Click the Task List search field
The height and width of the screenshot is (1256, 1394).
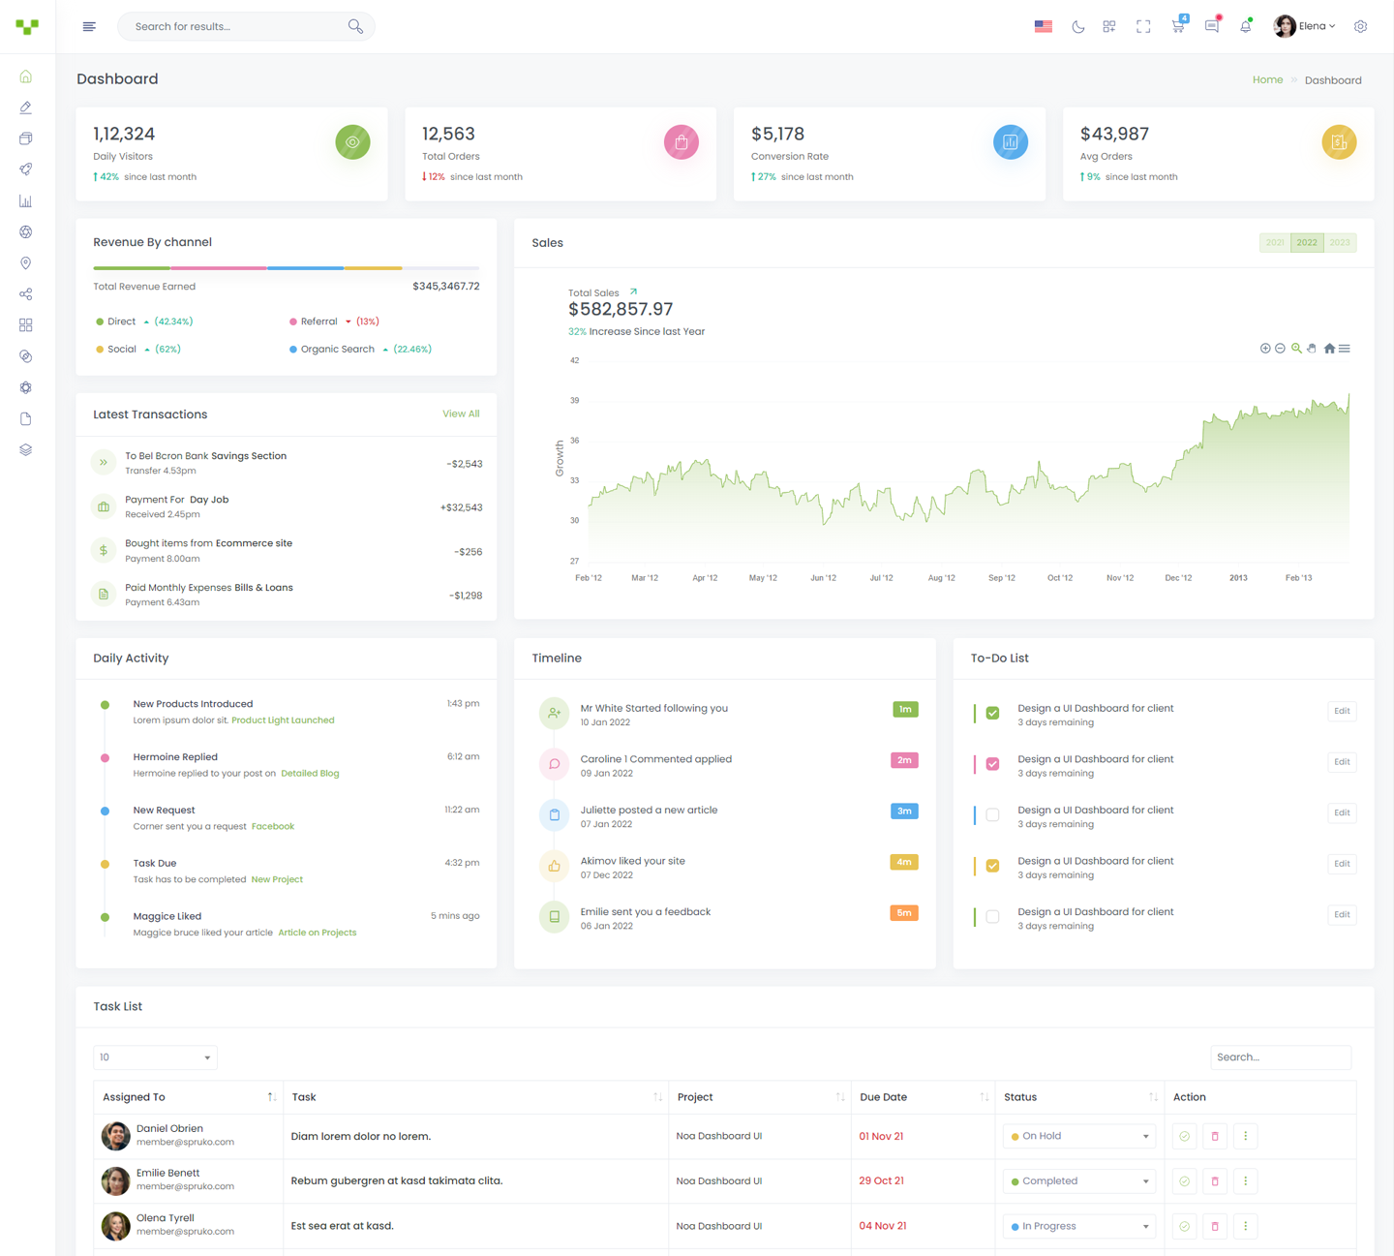click(1280, 1057)
